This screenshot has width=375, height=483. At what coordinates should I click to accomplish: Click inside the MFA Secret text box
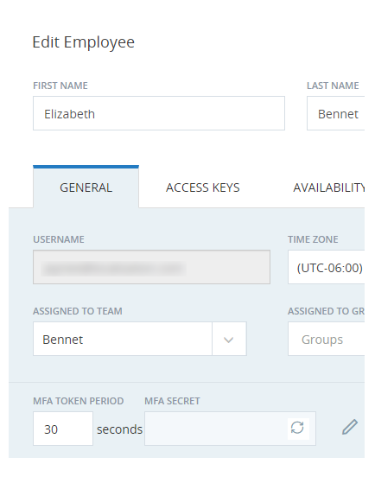pyautogui.click(x=216, y=429)
